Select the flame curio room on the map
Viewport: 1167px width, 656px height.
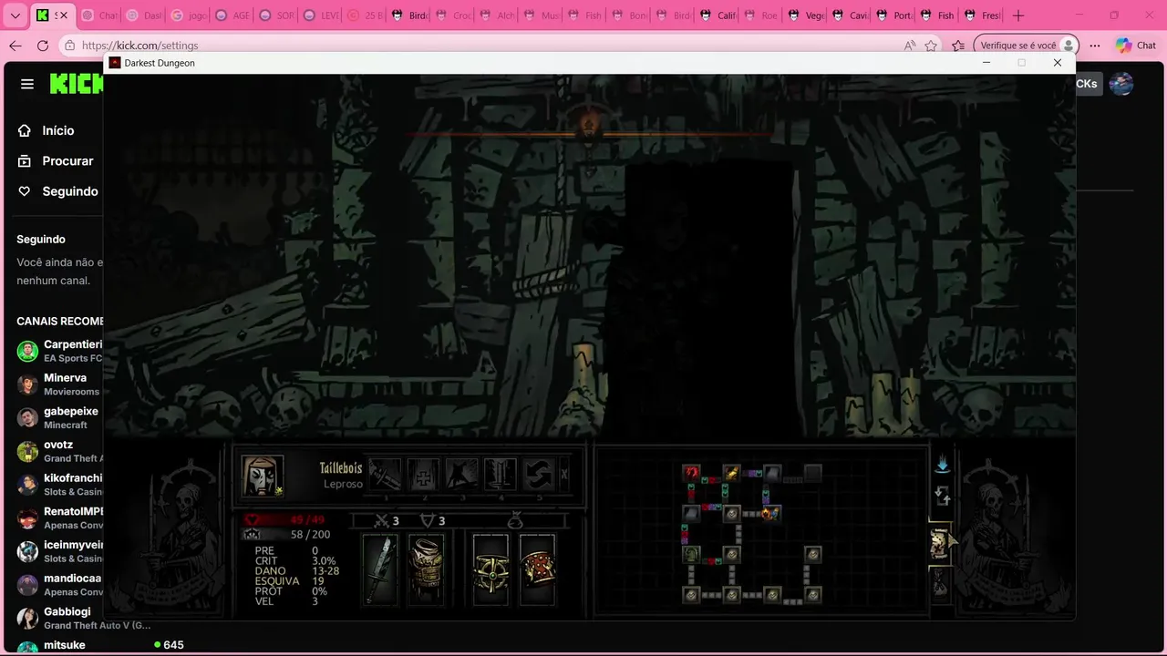pos(770,513)
